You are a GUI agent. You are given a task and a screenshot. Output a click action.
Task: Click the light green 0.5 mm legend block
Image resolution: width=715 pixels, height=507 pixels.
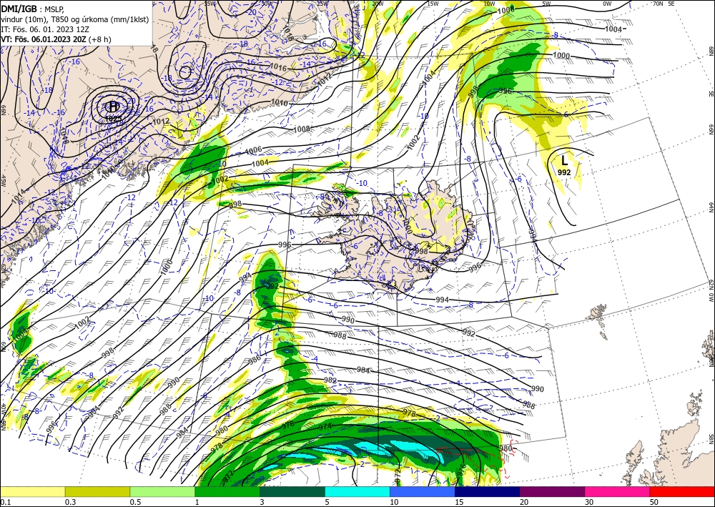pos(162,491)
